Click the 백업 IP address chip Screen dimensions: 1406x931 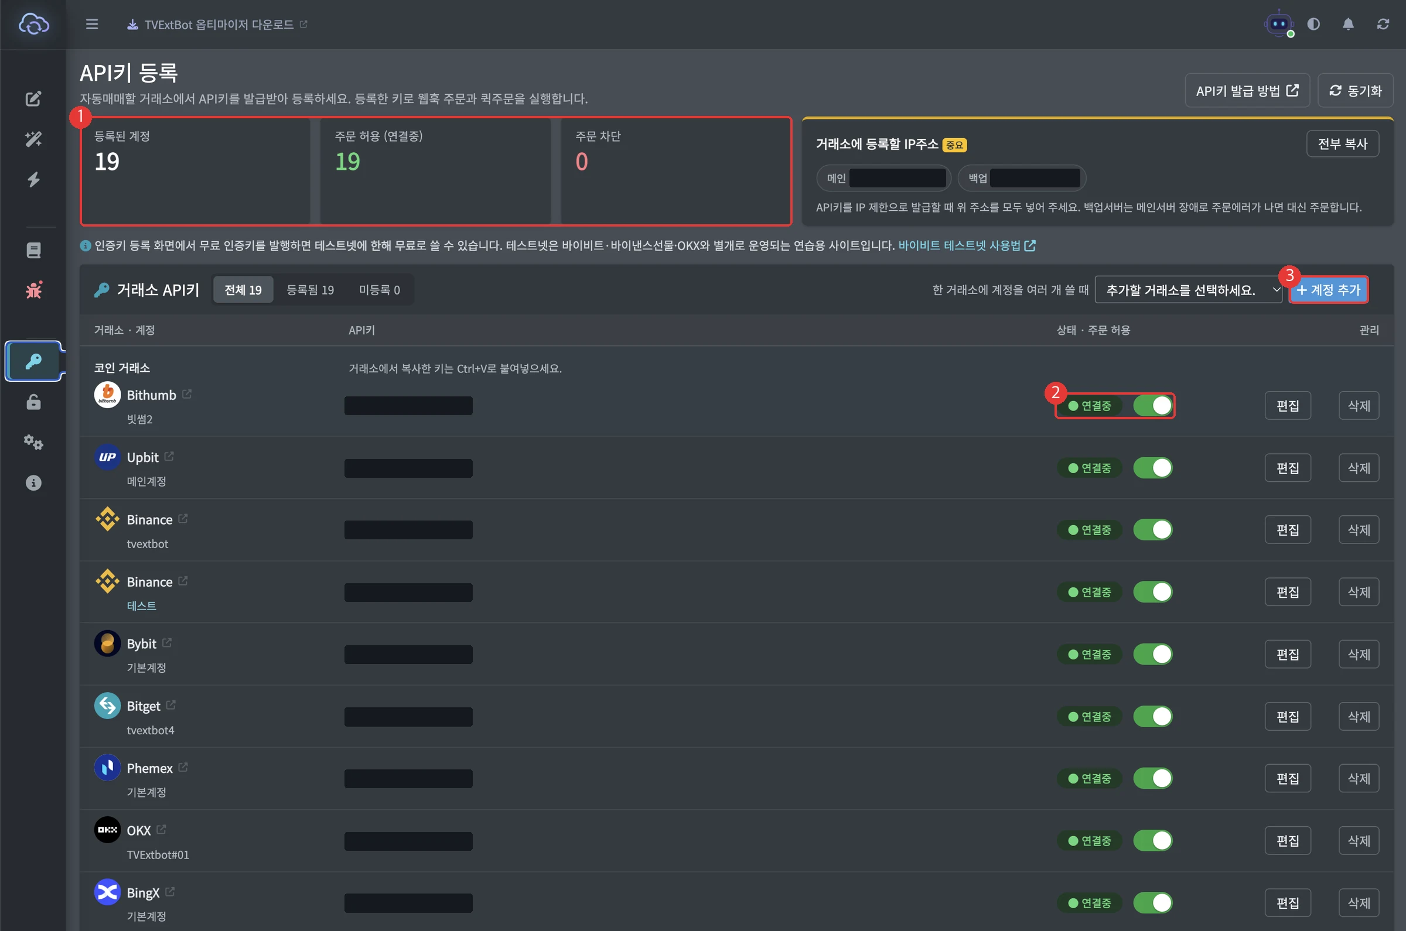click(x=1022, y=178)
